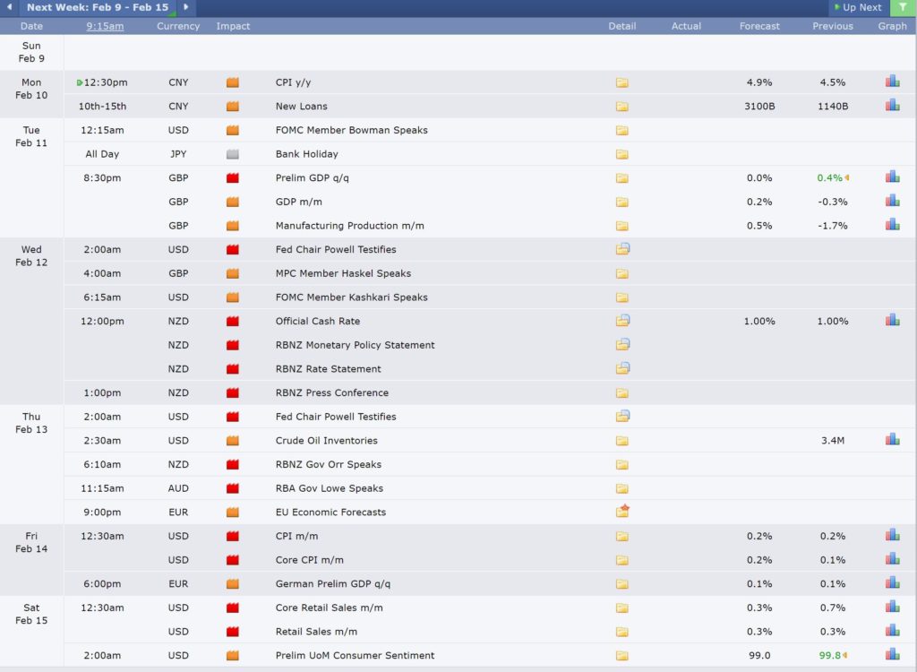This screenshot has height=672, width=917.
Task: Click the 10th-15th time cell
Action: point(102,107)
